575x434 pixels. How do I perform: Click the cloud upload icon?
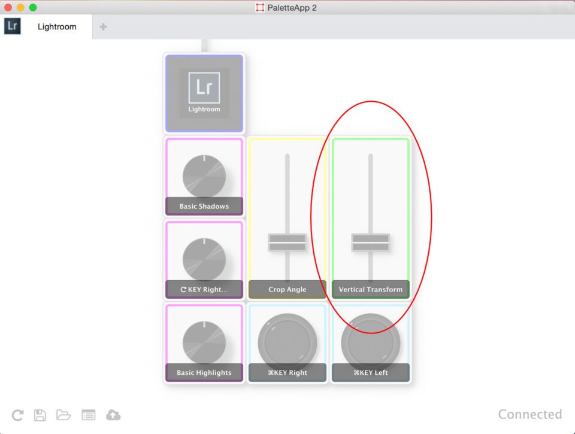click(113, 415)
